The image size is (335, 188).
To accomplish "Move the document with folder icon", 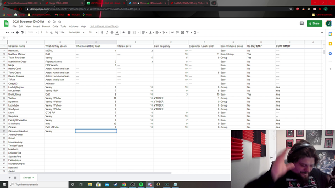I will click(x=54, y=22).
